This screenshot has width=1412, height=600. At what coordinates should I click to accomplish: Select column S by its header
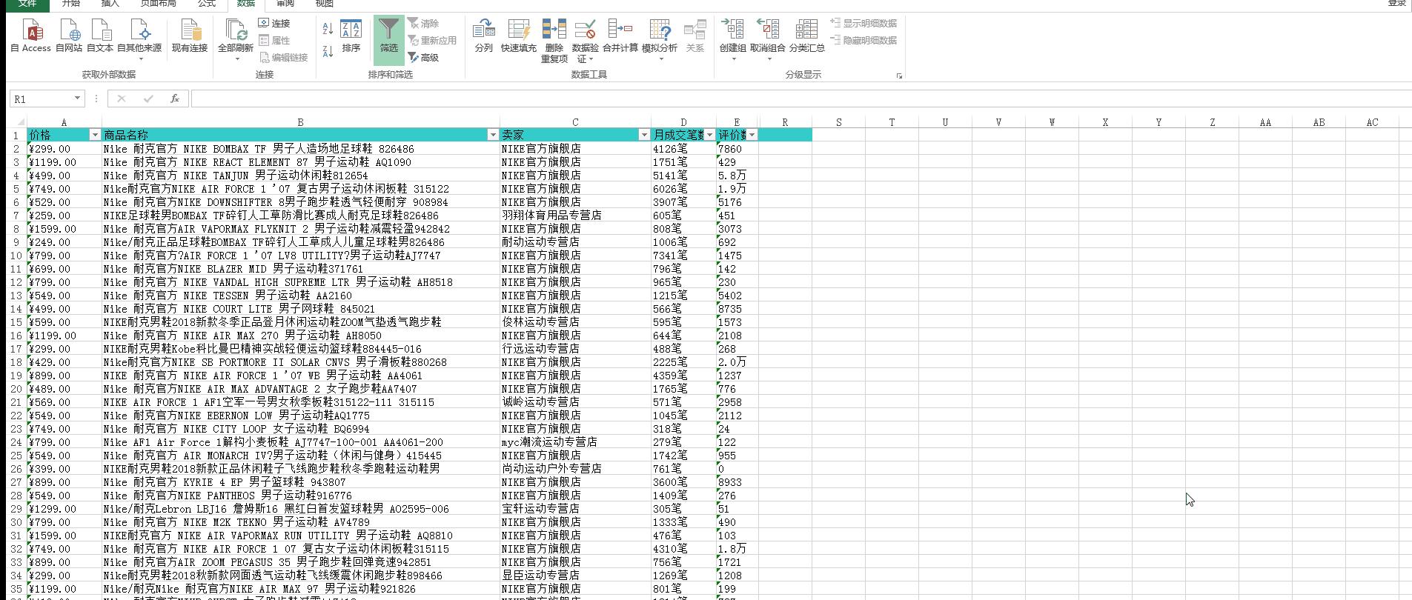(x=838, y=122)
